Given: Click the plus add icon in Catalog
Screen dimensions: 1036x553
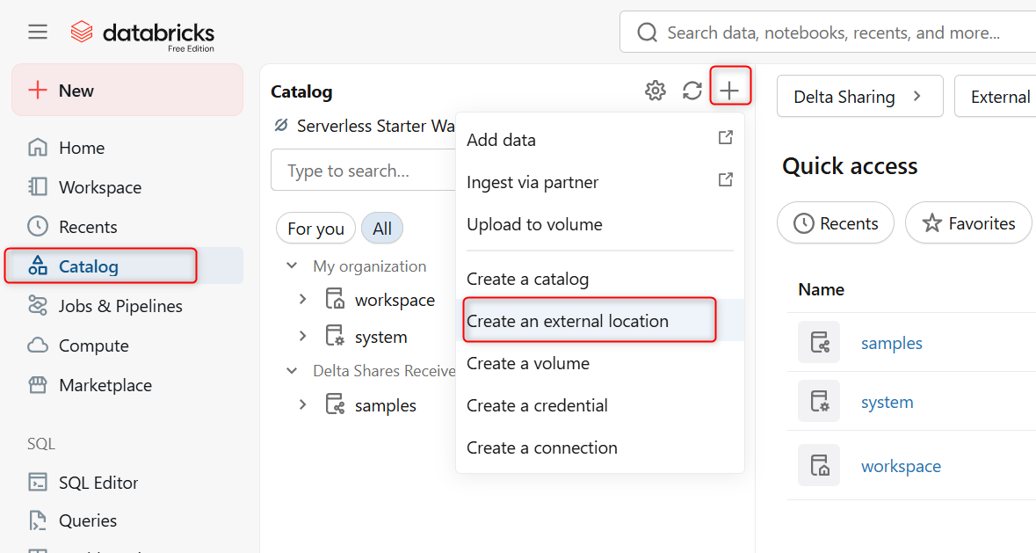Looking at the screenshot, I should click(x=729, y=90).
